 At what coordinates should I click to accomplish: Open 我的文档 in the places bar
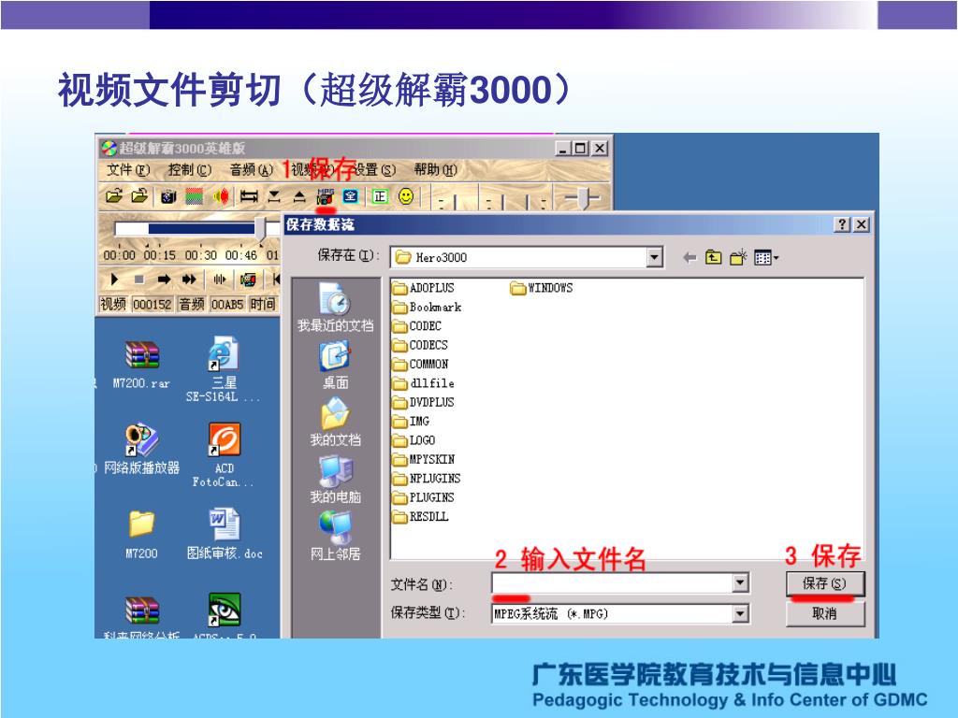335,422
